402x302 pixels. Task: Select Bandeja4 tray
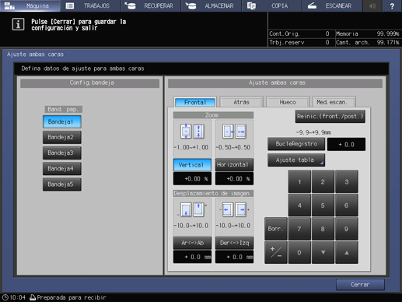coord(62,169)
